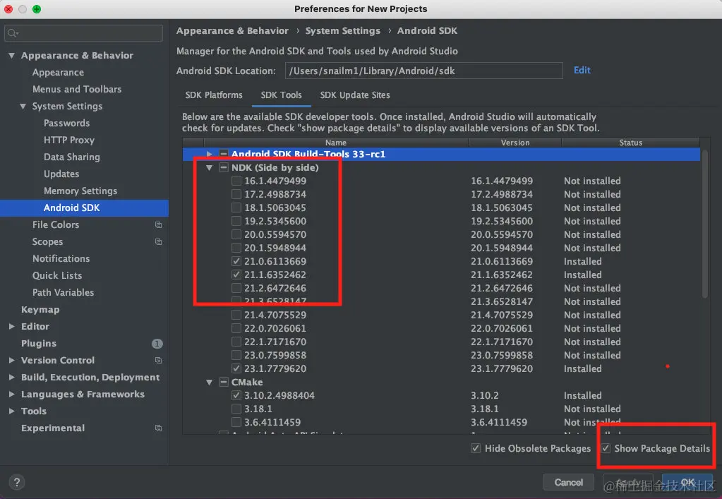Image resolution: width=722 pixels, height=499 pixels.
Task: Click version cell 23.0.7599858
Action: click(x=502, y=356)
